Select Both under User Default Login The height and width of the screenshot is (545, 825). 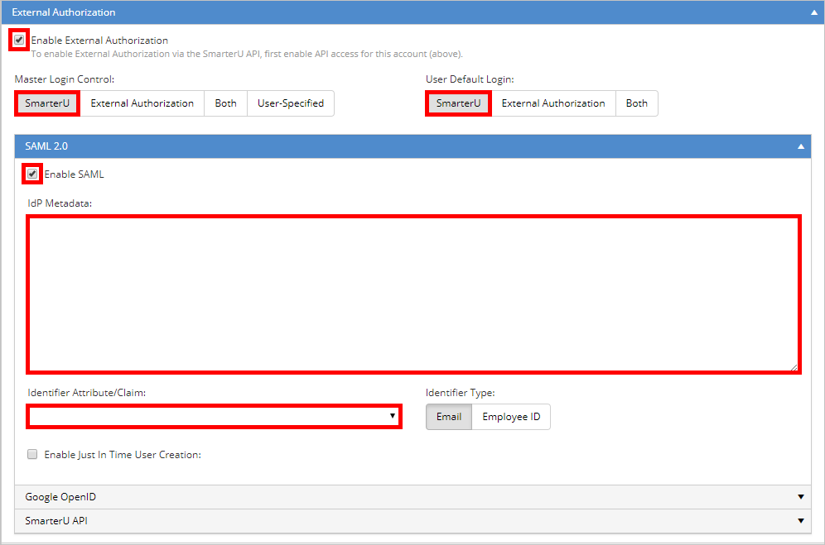pyautogui.click(x=637, y=103)
